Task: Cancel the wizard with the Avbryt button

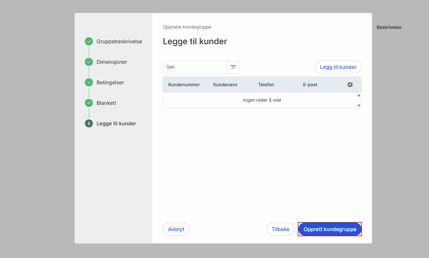Action: (176, 229)
